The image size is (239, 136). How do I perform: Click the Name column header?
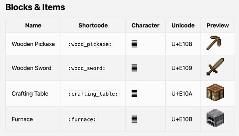(33, 25)
